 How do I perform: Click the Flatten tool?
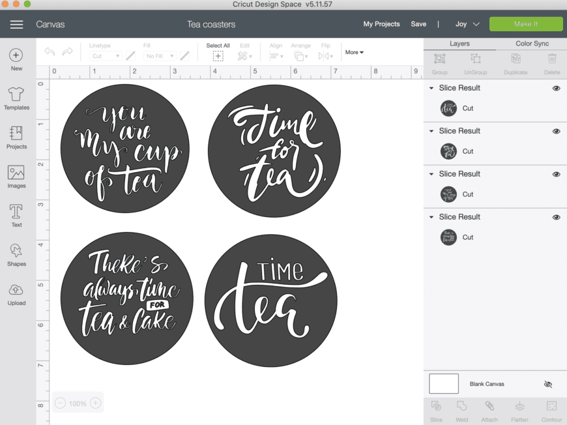tap(519, 411)
